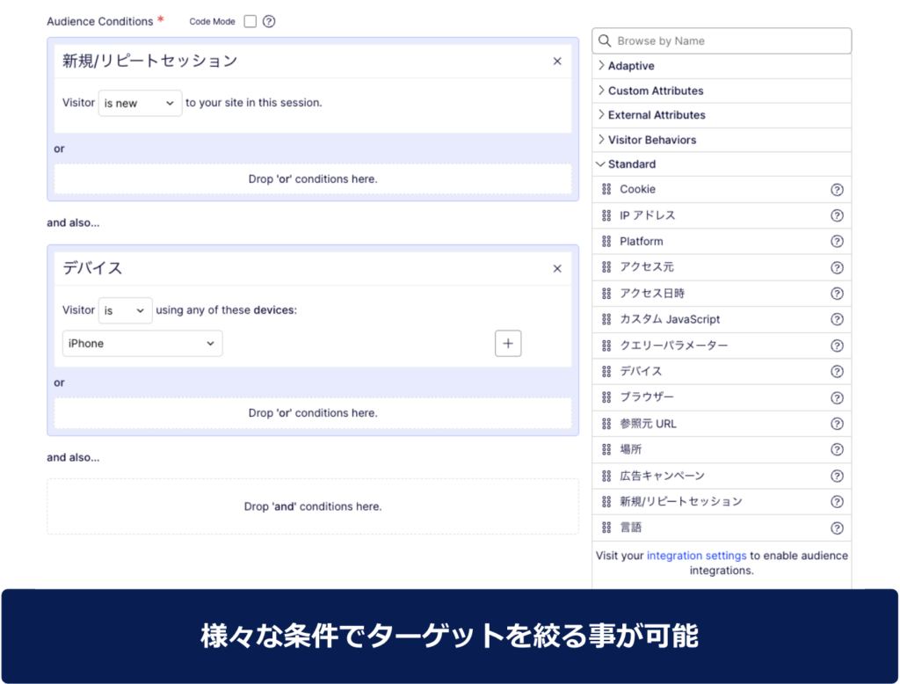Screen dimensions: 900x684
Task: Open the 'is' operator dropdown in デバイス
Action: (x=125, y=310)
